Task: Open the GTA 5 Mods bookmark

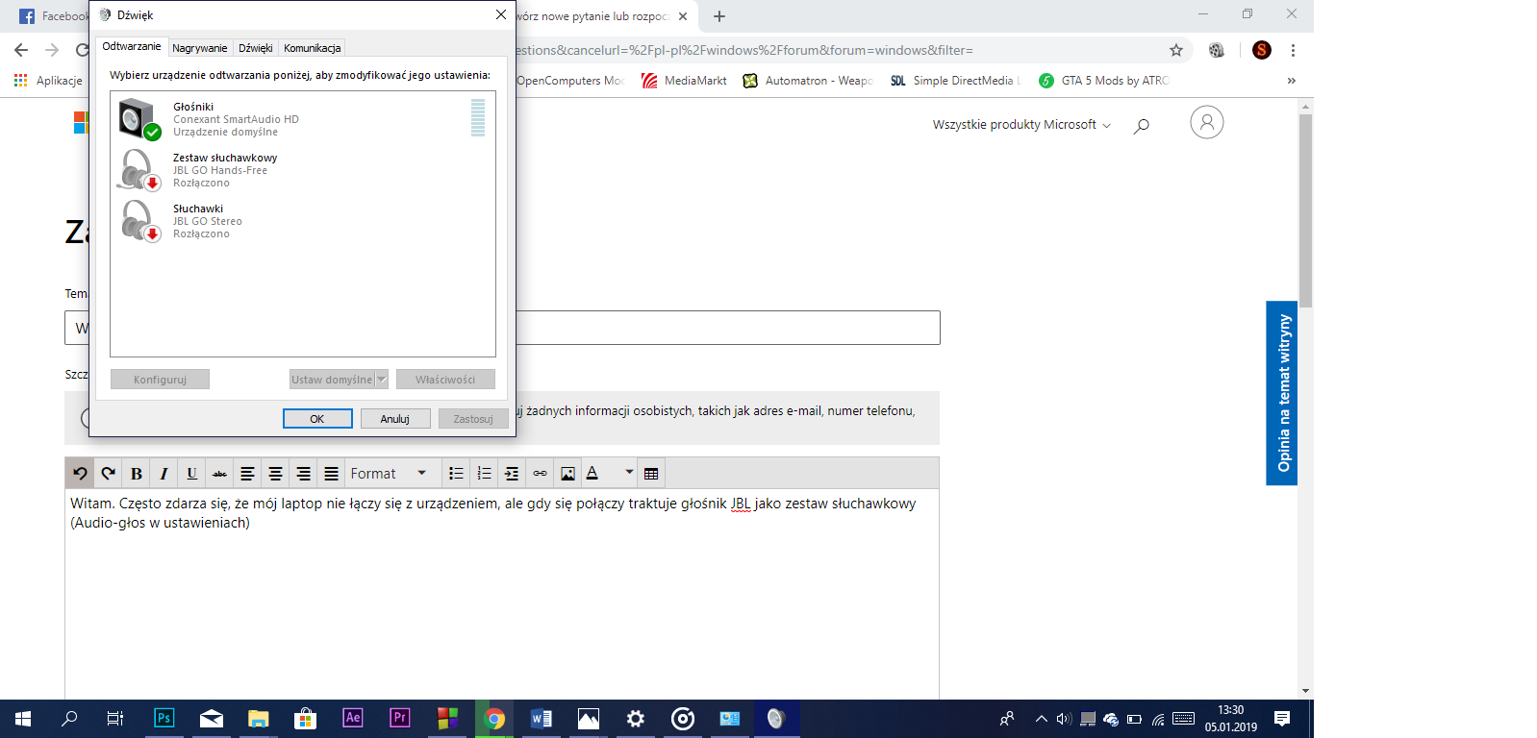Action: point(1104,81)
